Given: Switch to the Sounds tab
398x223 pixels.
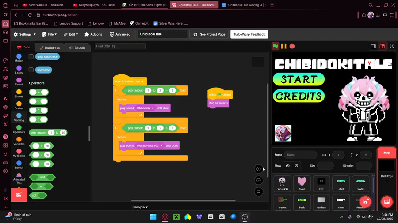Looking at the screenshot, I should 77,48.
